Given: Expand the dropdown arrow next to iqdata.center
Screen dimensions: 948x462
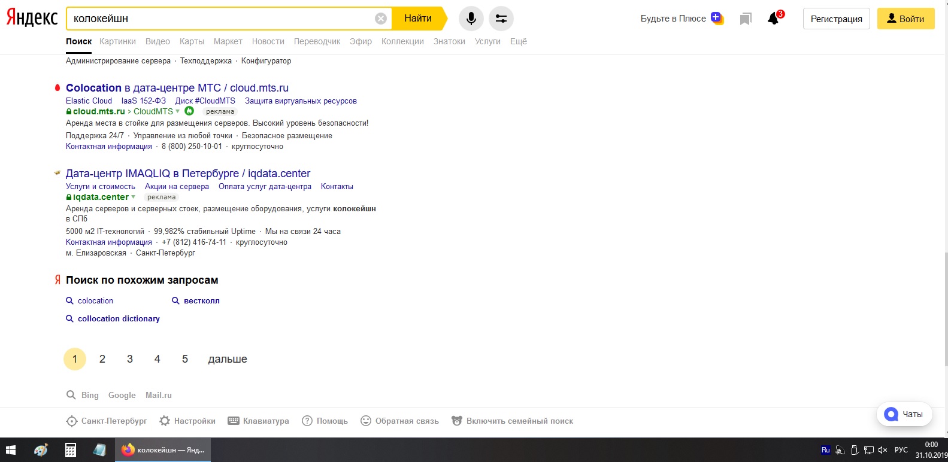Looking at the screenshot, I should click(134, 197).
